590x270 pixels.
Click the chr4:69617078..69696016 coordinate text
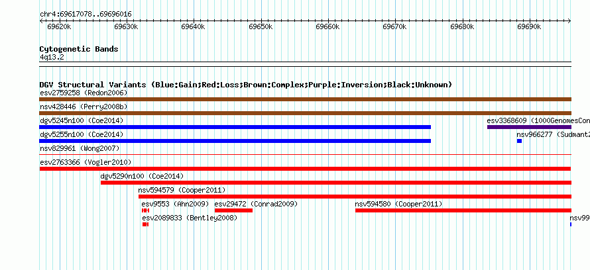coord(86,15)
